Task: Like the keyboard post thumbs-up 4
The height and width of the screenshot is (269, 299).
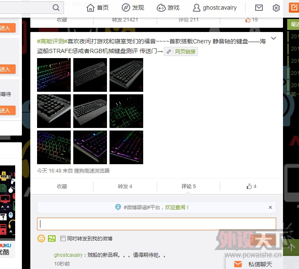Action: tap(251, 186)
